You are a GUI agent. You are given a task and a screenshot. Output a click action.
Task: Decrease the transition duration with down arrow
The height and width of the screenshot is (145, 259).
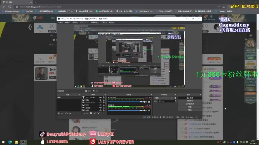pyautogui.click(x=175, y=102)
